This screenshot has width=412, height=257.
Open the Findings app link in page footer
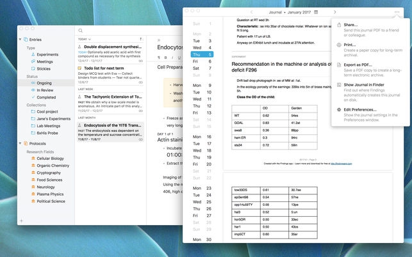341,164
